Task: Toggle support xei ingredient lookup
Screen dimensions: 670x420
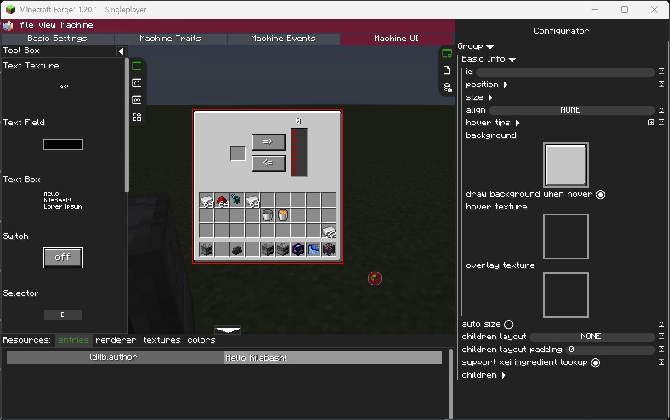Action: tap(596, 363)
